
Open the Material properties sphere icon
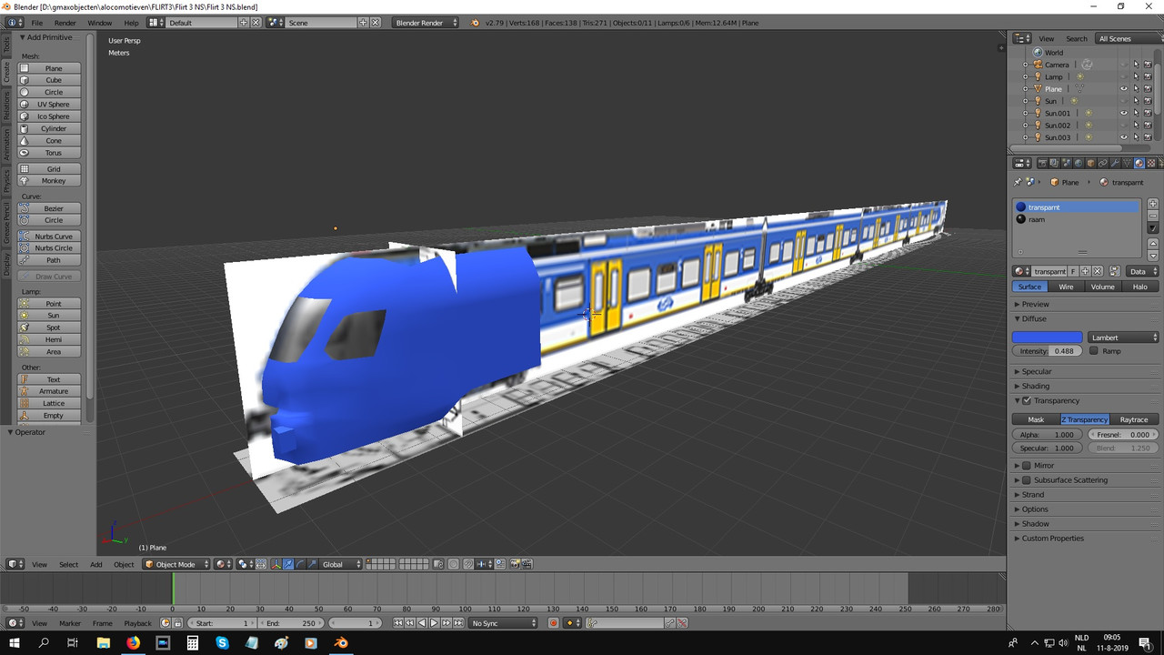point(1139,164)
